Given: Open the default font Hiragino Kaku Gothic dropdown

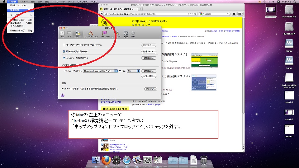Looking at the screenshot, I should [x=100, y=71].
